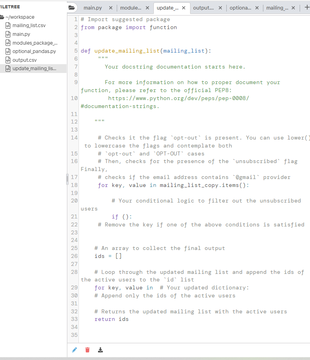Click the 'ids = []' line

point(108,256)
